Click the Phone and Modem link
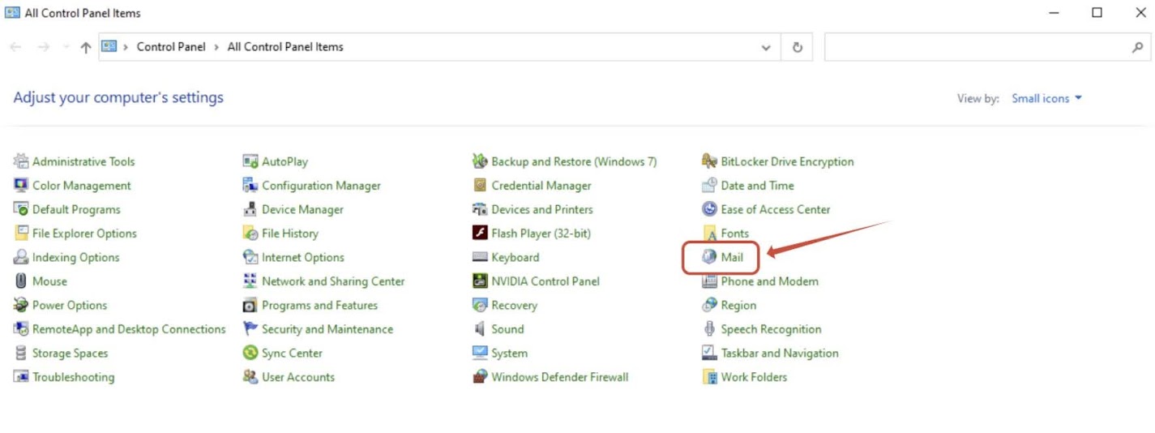The width and height of the screenshot is (1155, 433). pyautogui.click(x=769, y=281)
